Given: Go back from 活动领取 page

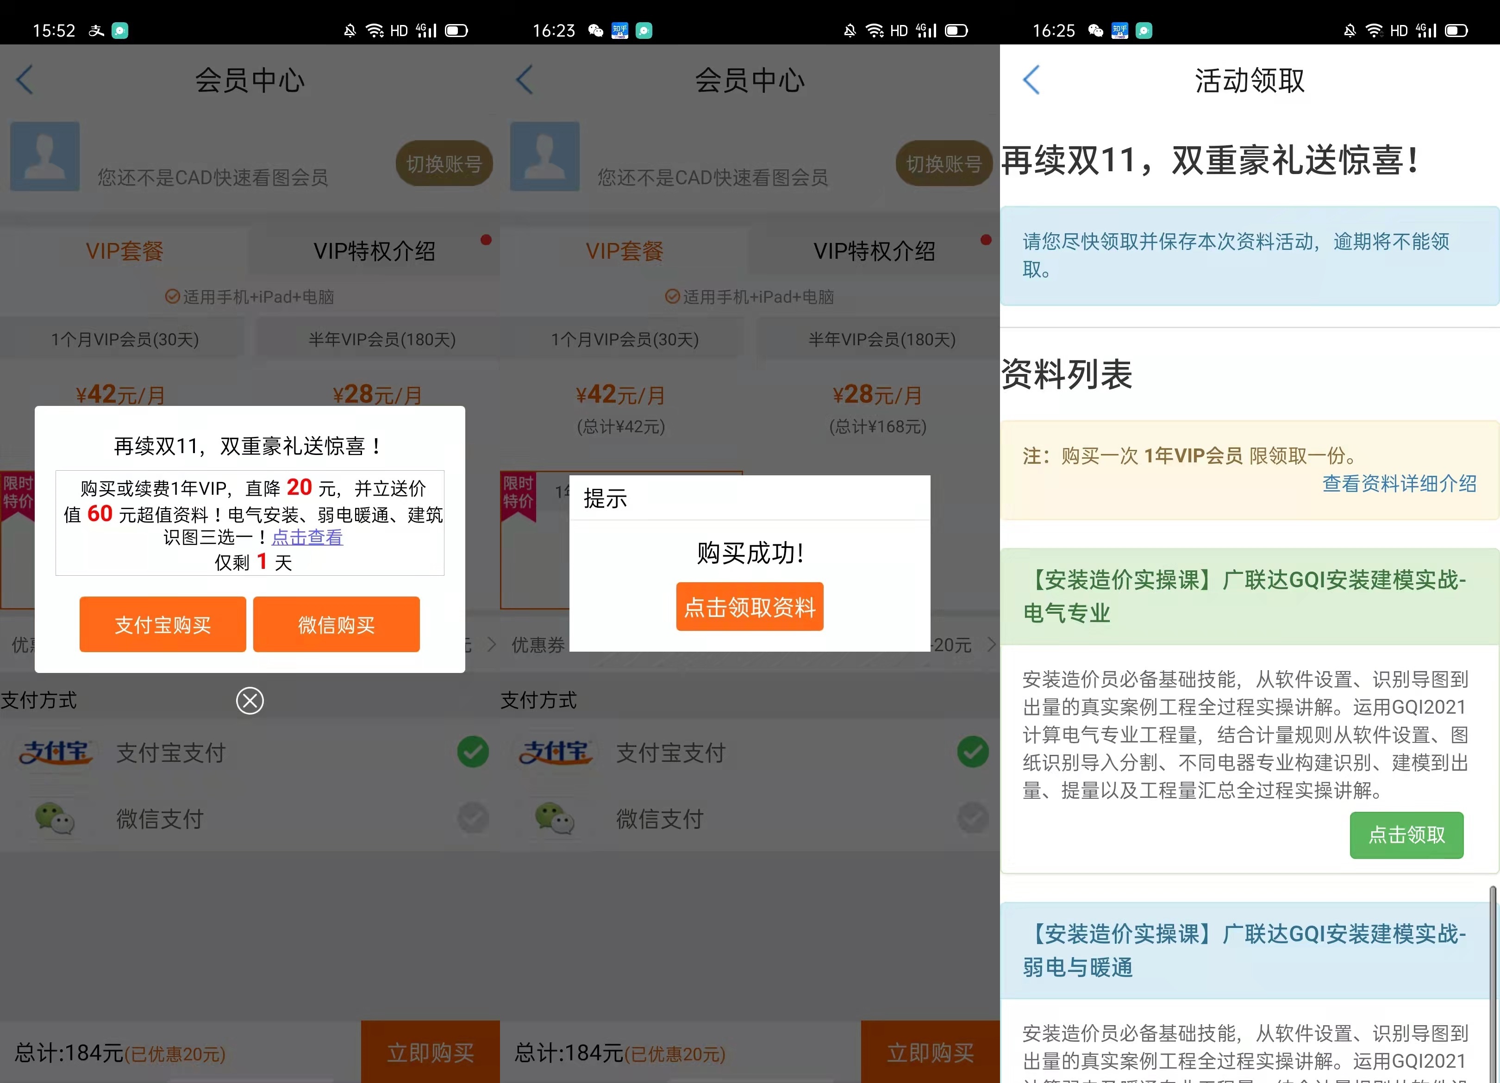Looking at the screenshot, I should click(1032, 80).
